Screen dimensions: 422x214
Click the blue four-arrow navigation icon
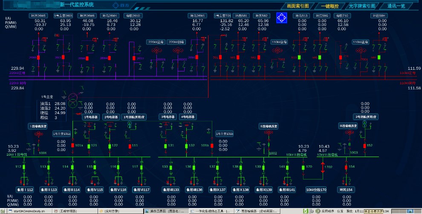(282, 18)
